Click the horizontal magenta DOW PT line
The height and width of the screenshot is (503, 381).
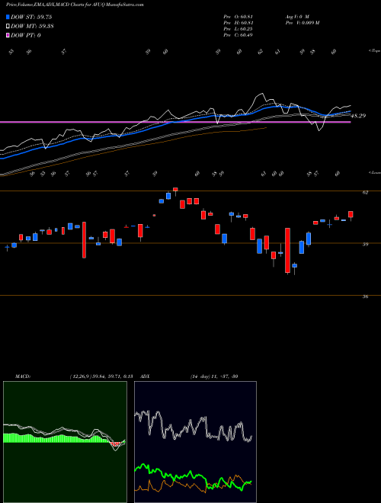coord(175,122)
